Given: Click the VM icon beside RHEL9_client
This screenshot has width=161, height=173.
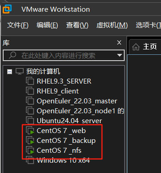Looking at the screenshot, I should click(x=30, y=91).
